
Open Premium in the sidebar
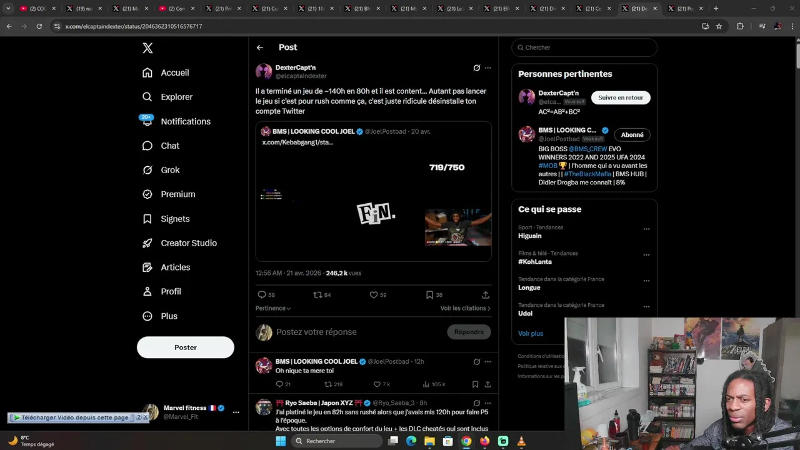pyautogui.click(x=169, y=194)
